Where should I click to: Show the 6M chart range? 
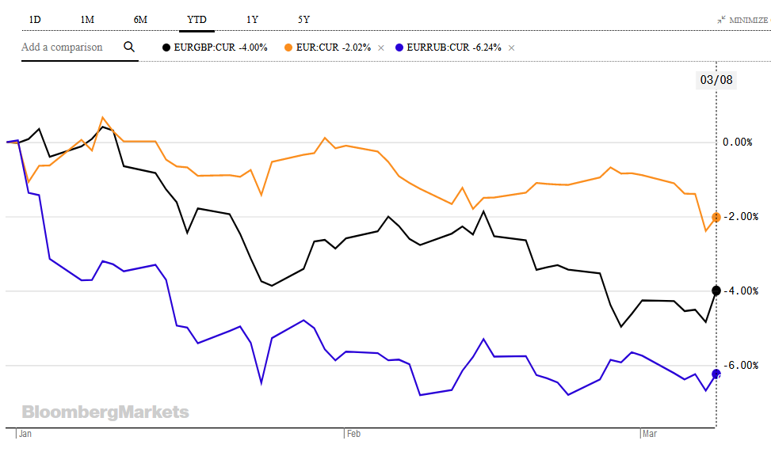(x=141, y=19)
